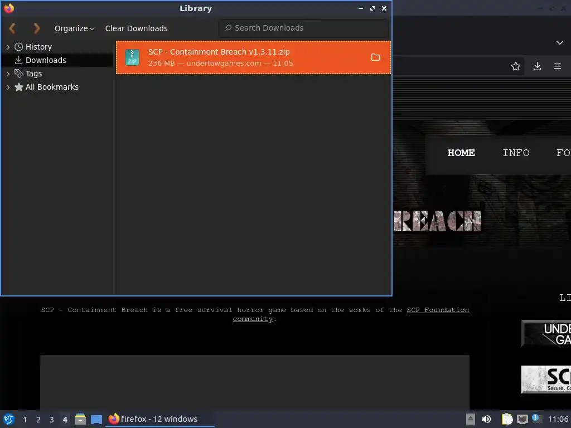Open the application launcher menu in taskbar

coord(9,419)
